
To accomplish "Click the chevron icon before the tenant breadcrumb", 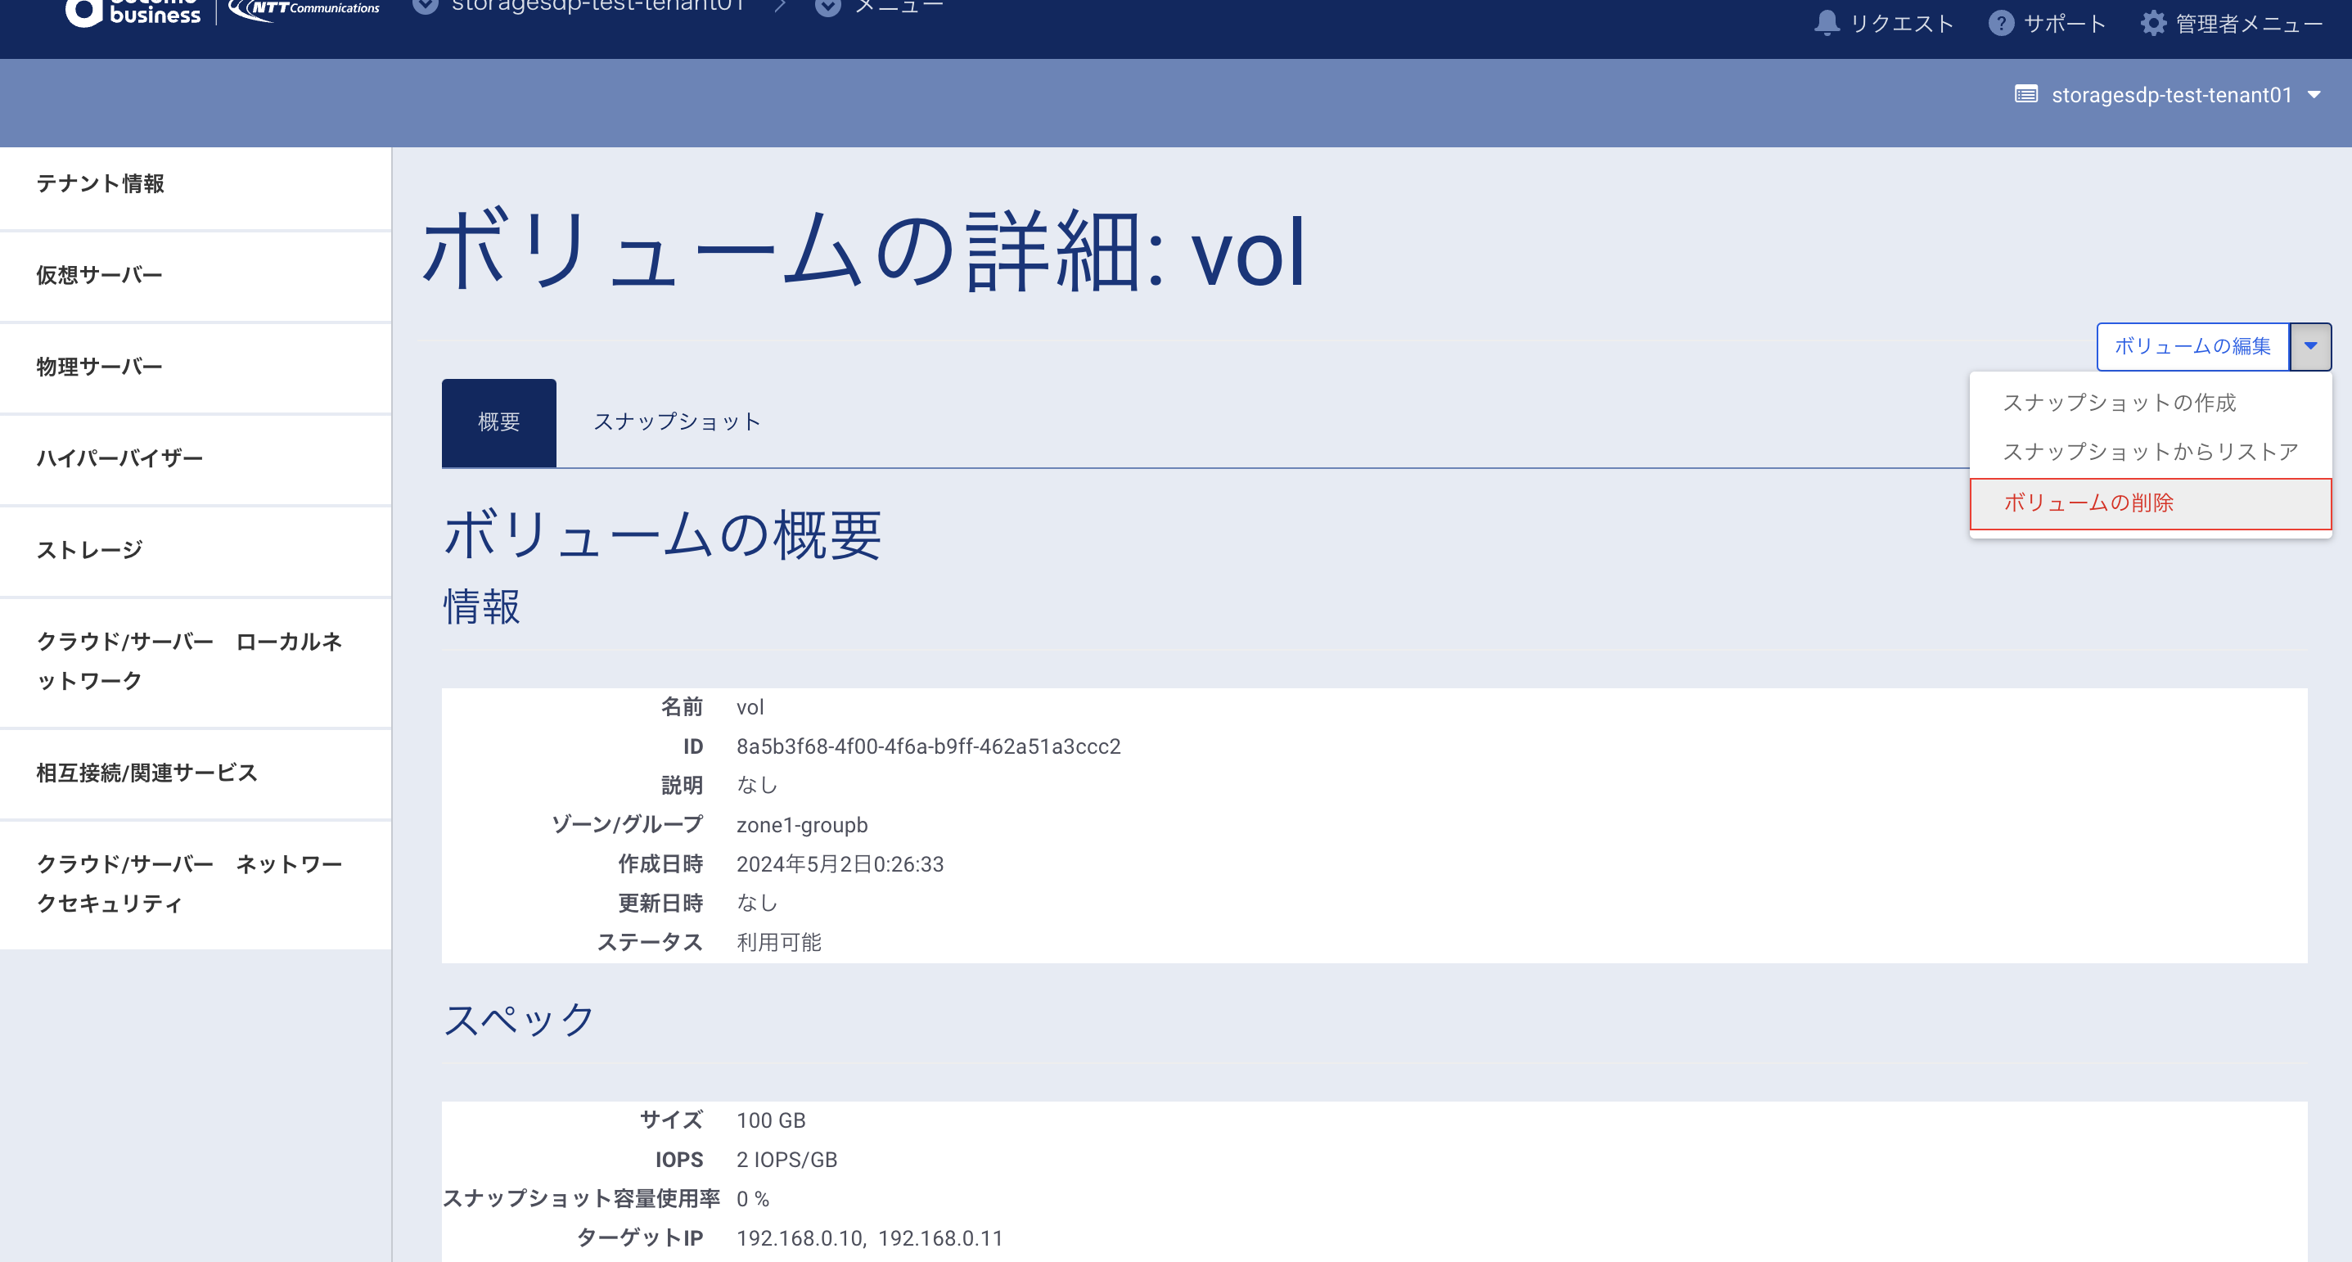I will pos(426,7).
